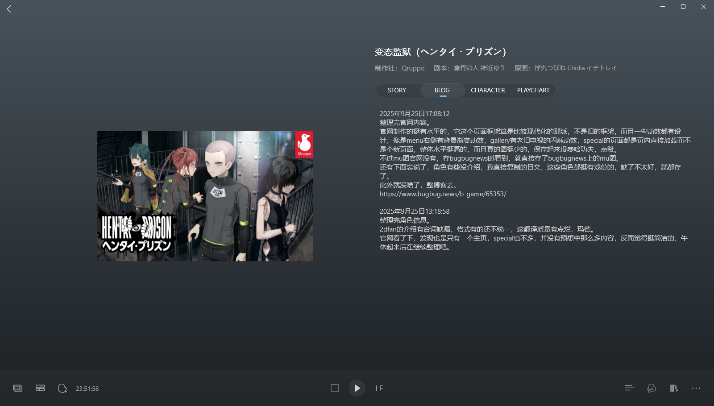Viewport: 714px width, 406px height.
Task: Click the bubble-with-plus icon by the timer
Action: click(62, 388)
